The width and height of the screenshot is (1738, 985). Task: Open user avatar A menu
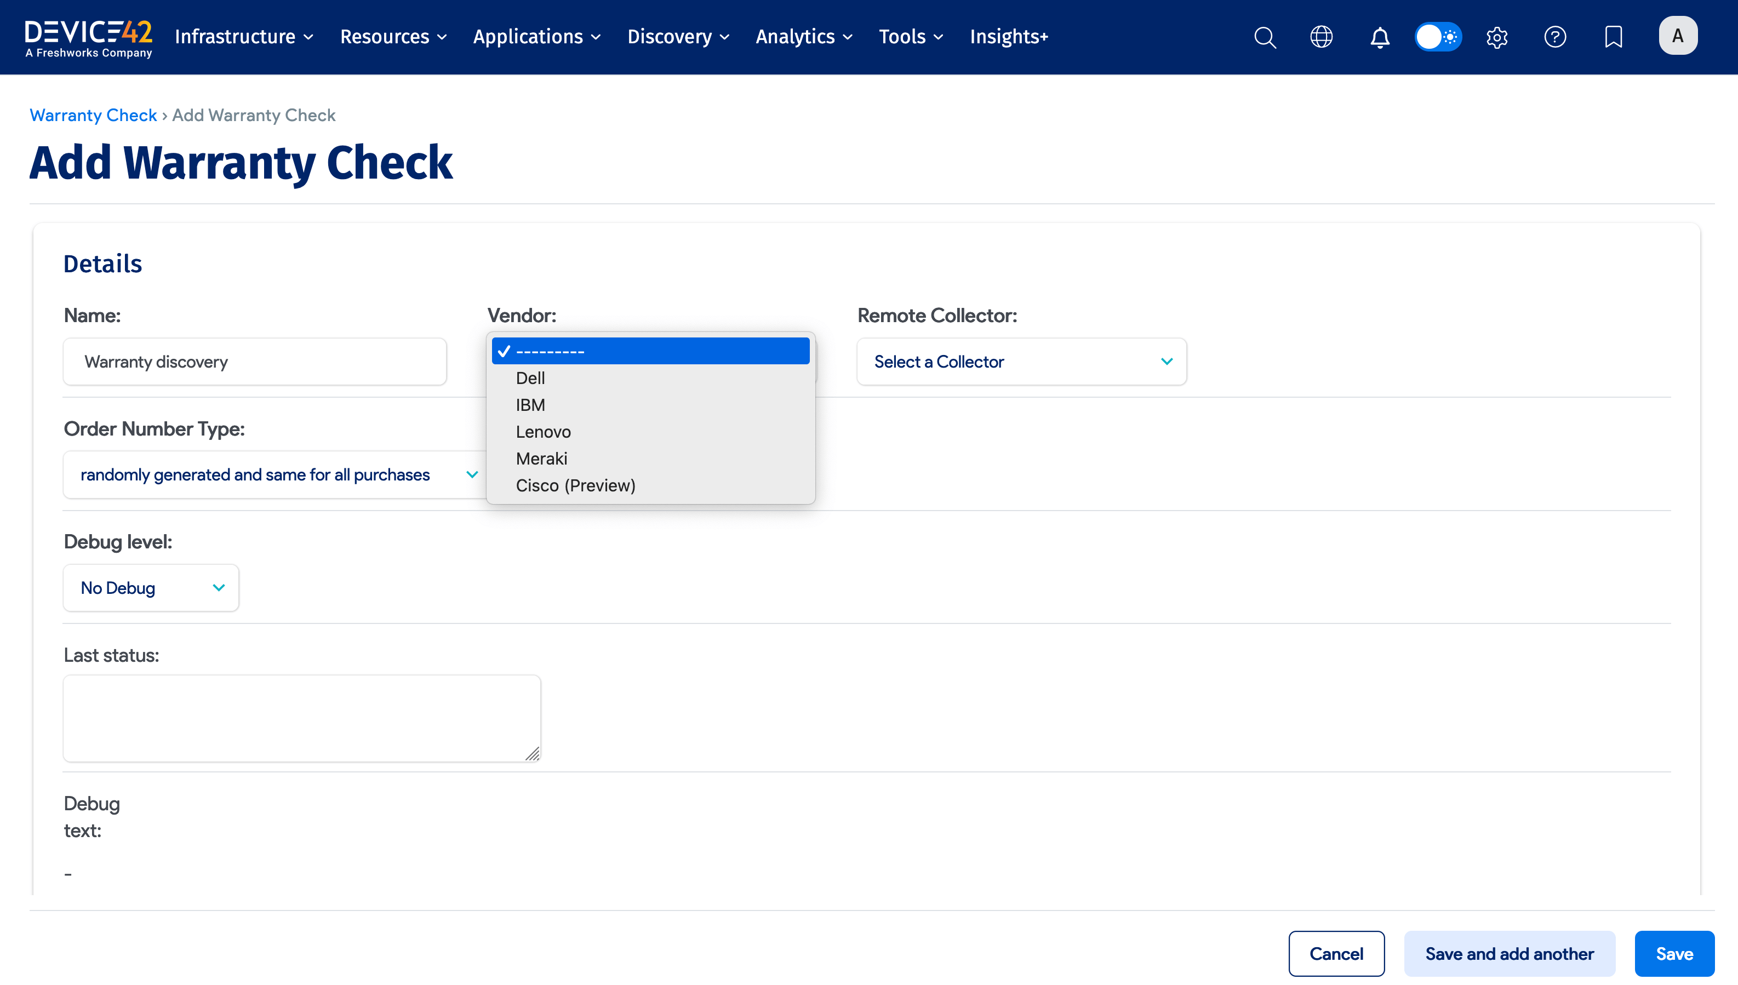1677,36
